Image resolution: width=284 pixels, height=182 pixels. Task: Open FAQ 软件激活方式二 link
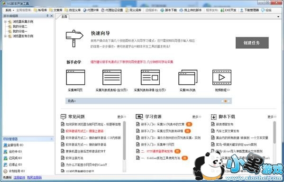click(x=93, y=138)
